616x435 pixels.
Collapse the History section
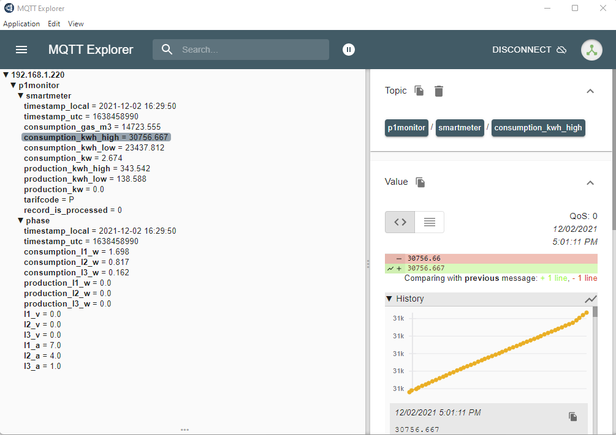389,299
